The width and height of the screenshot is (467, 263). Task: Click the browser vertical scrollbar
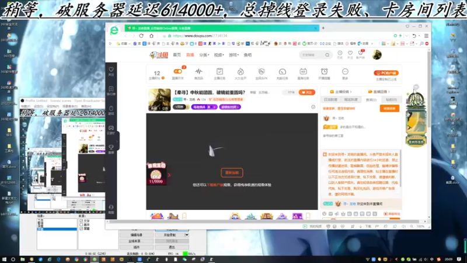coord(429,89)
